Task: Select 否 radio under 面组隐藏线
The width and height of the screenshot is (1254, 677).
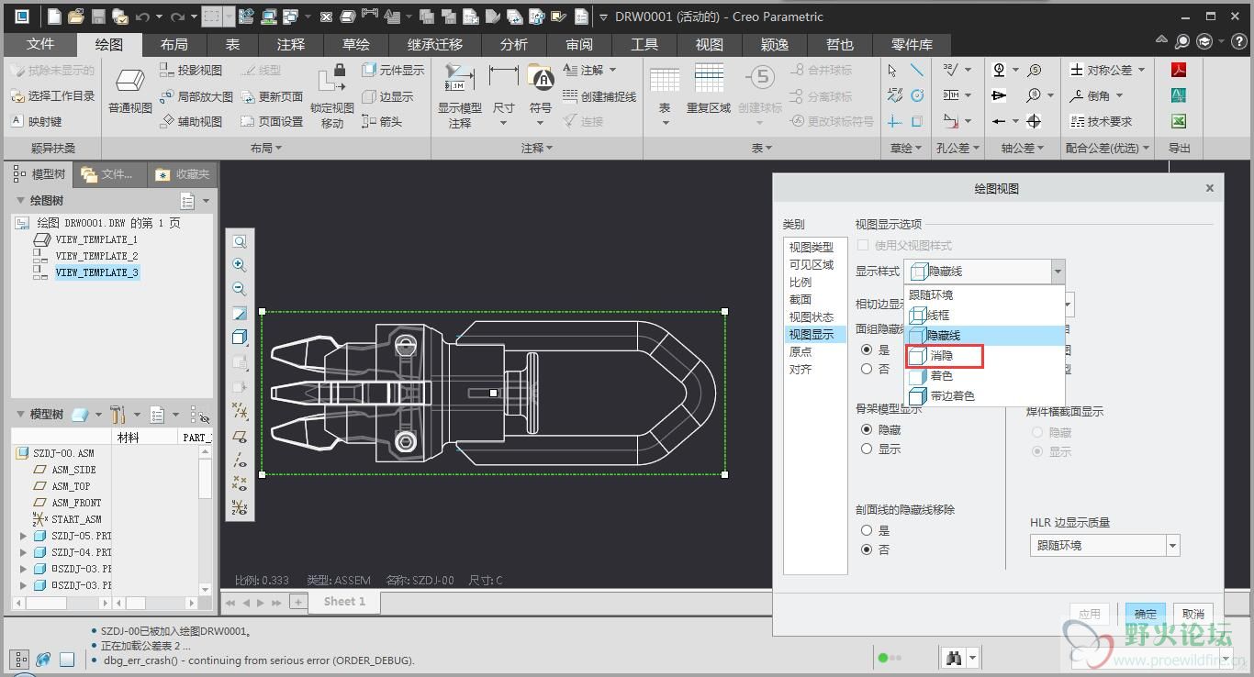Action: click(x=867, y=369)
